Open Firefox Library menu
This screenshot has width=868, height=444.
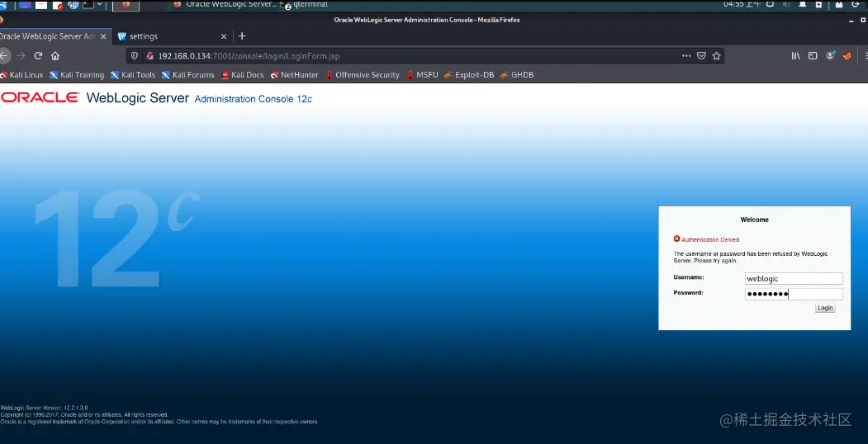(795, 56)
